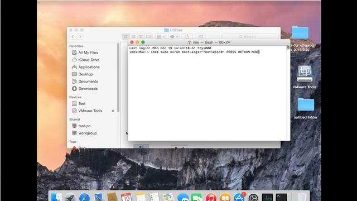
Task: Click the Terminal split pane button
Action: (288, 47)
